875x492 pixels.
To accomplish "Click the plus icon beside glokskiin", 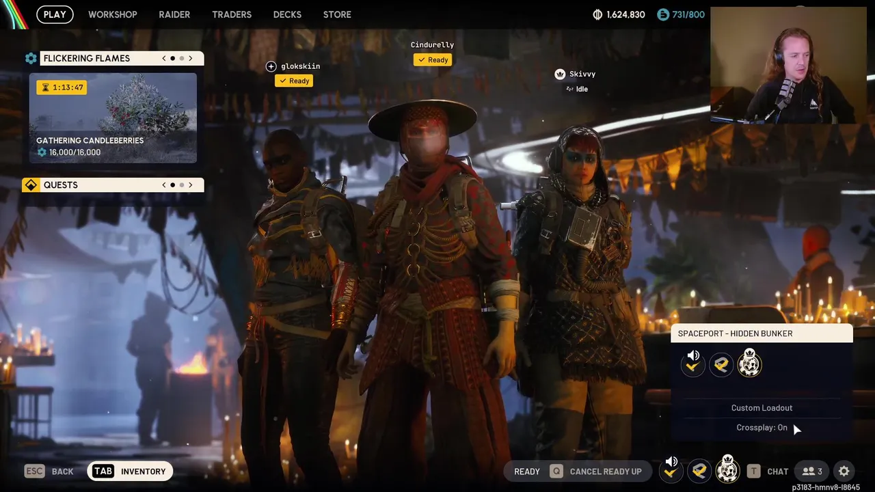I will click(271, 66).
